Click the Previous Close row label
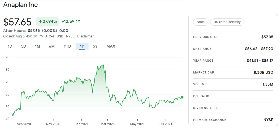This screenshot has height=128, width=280. (x=207, y=37)
